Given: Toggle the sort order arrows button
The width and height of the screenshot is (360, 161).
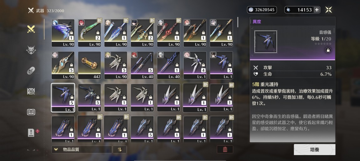Looking at the screenshot, I should (x=120, y=149).
